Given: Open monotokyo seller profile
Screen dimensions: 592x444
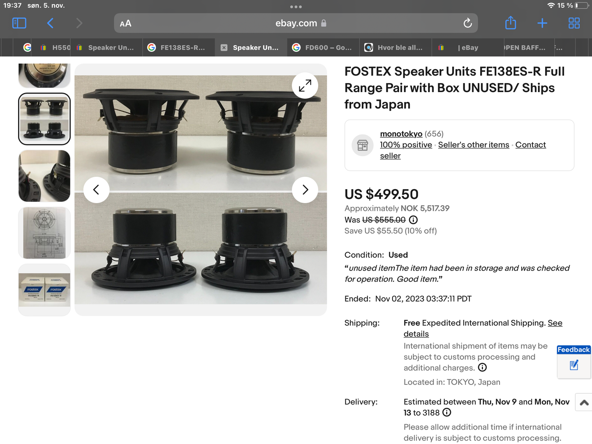Looking at the screenshot, I should point(401,134).
